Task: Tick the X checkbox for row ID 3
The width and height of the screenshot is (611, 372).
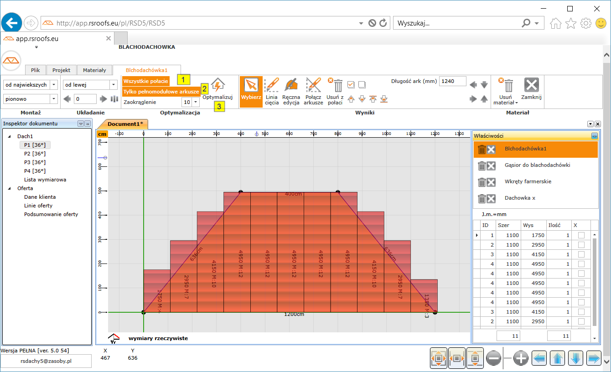Action: 581,254
